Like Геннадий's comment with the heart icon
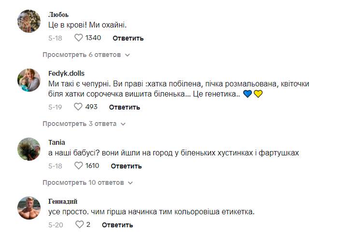This screenshot has width=347, height=236. (80, 224)
